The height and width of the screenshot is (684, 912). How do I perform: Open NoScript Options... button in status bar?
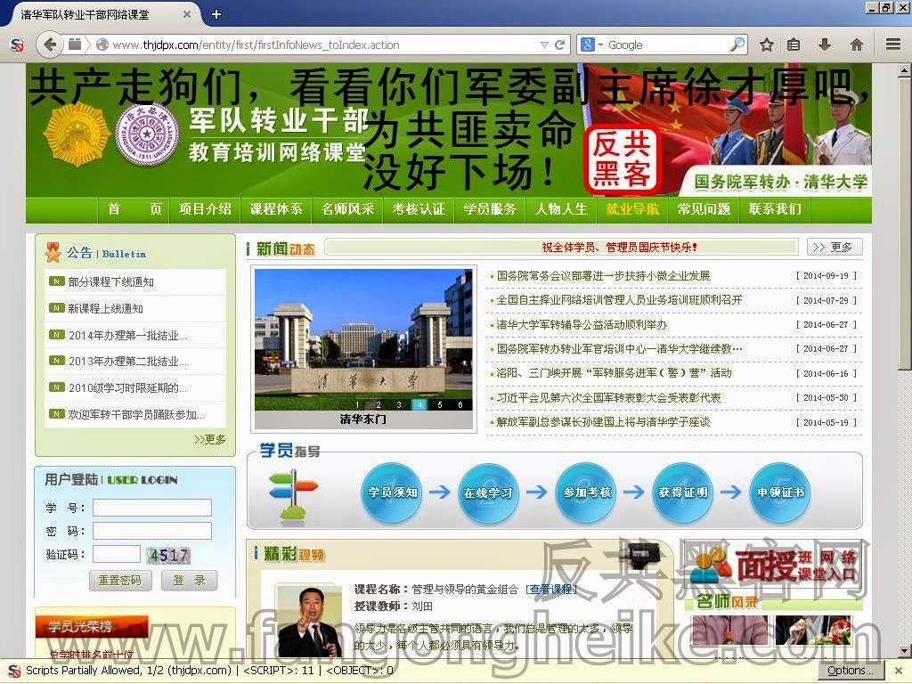[x=850, y=671]
